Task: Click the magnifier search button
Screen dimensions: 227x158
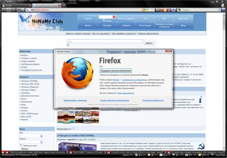Action: pyautogui.click(x=219, y=10)
